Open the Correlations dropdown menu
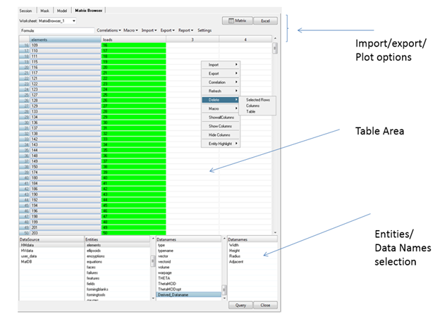The height and width of the screenshot is (314, 440). [x=109, y=30]
